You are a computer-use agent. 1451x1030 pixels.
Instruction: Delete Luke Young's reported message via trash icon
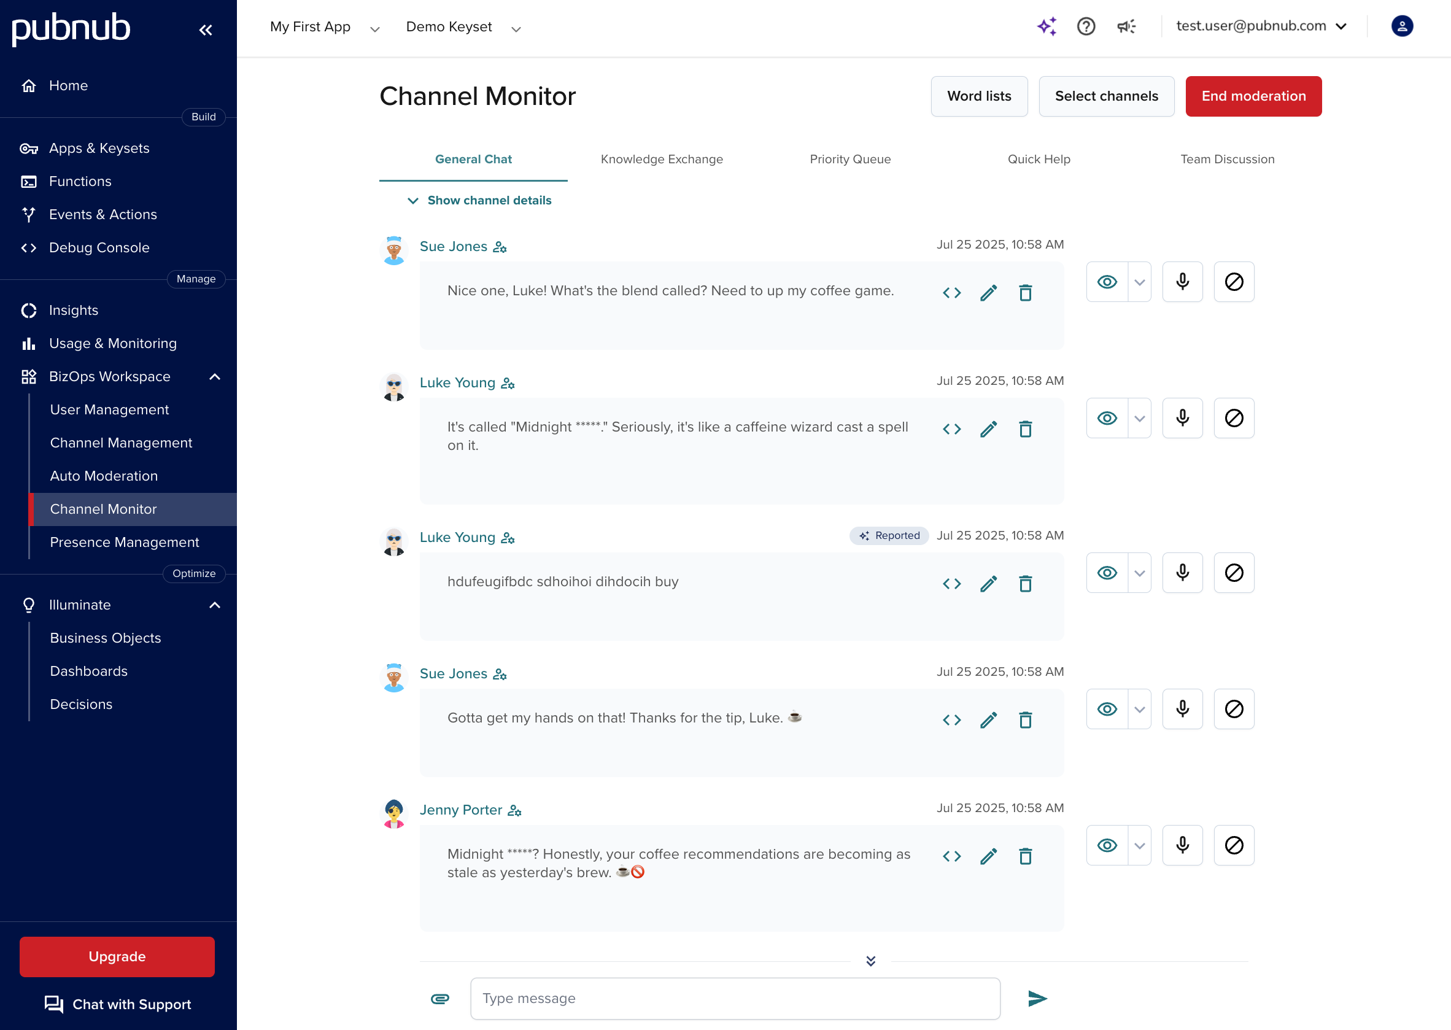(1026, 584)
